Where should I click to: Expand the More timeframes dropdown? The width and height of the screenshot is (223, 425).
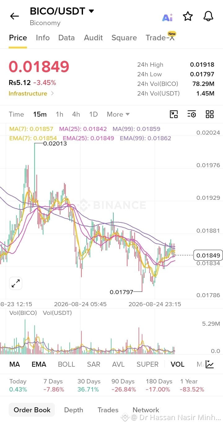[118, 114]
